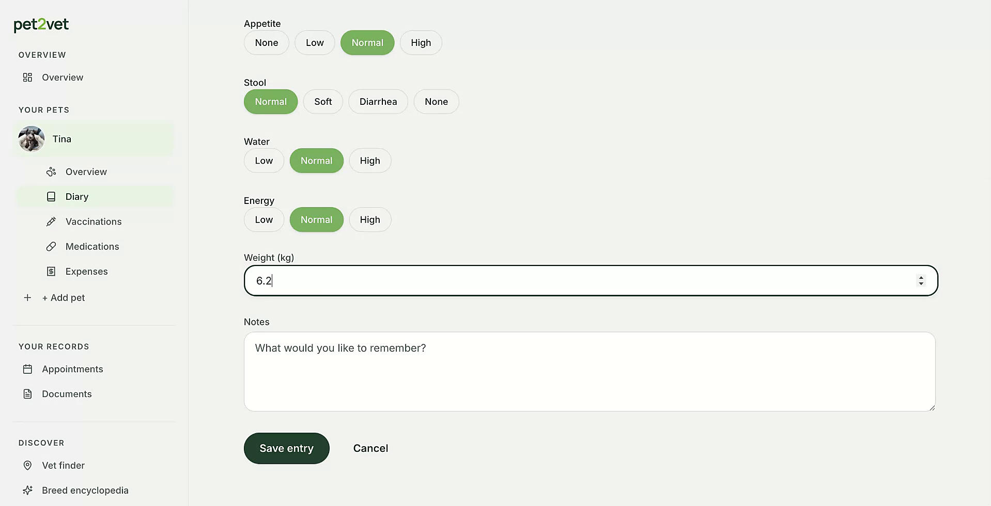The width and height of the screenshot is (991, 506).
Task: Save the diary entry
Action: [287, 448]
